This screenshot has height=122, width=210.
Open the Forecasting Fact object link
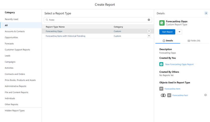pos(180,95)
